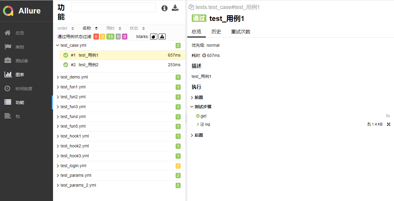The height and width of the screenshot is (201, 394).
Task: Select test_用例1 in the tree
Action: pos(122,55)
